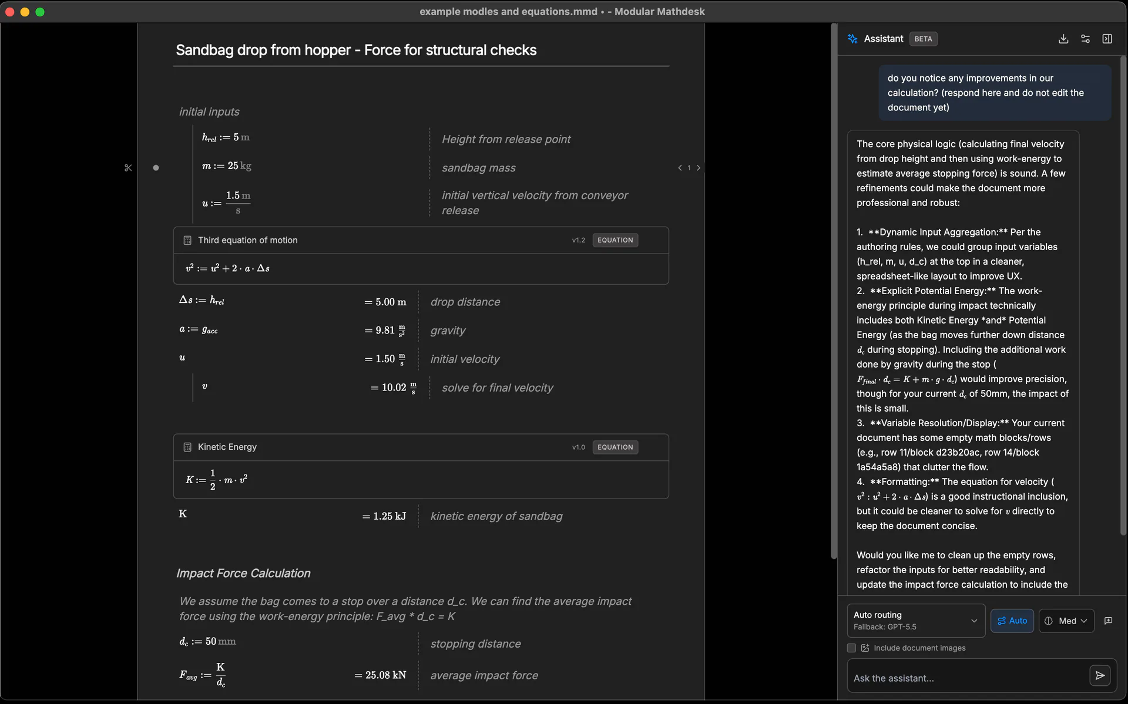Screen dimensions: 1128x704
Task: Click the a := g_acc expression
Action: [x=199, y=330]
